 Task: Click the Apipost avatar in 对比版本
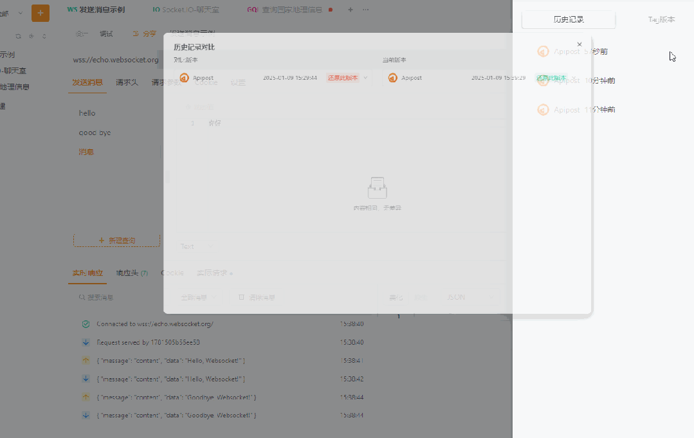click(185, 78)
